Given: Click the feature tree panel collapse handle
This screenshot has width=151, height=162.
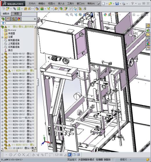Looking at the screenshot, I should (x=38, y=82).
